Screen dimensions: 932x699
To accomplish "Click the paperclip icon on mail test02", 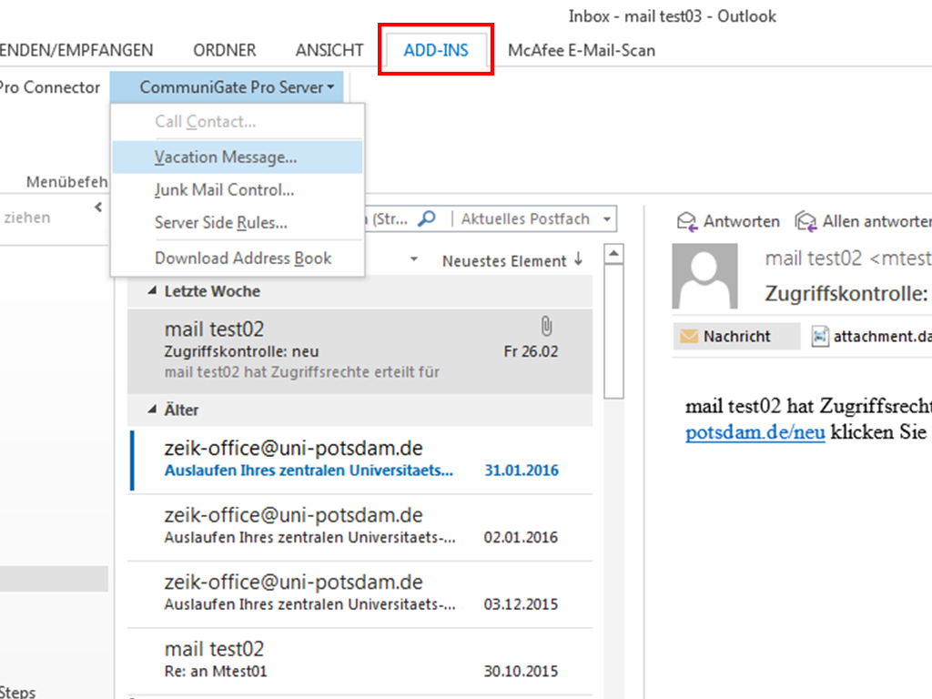I will pyautogui.click(x=546, y=326).
